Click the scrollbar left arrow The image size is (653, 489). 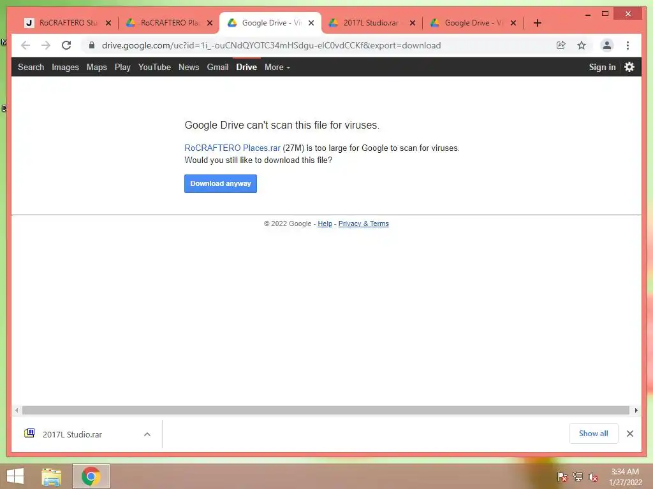pos(17,411)
